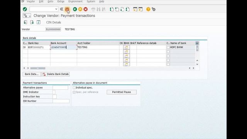This screenshot has width=247, height=139.
Task: Open Help with the yellow question icon
Action: (x=148, y=9)
